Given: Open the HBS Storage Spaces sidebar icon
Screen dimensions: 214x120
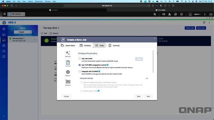Looking at the screenshot, I should [x=4, y=51].
